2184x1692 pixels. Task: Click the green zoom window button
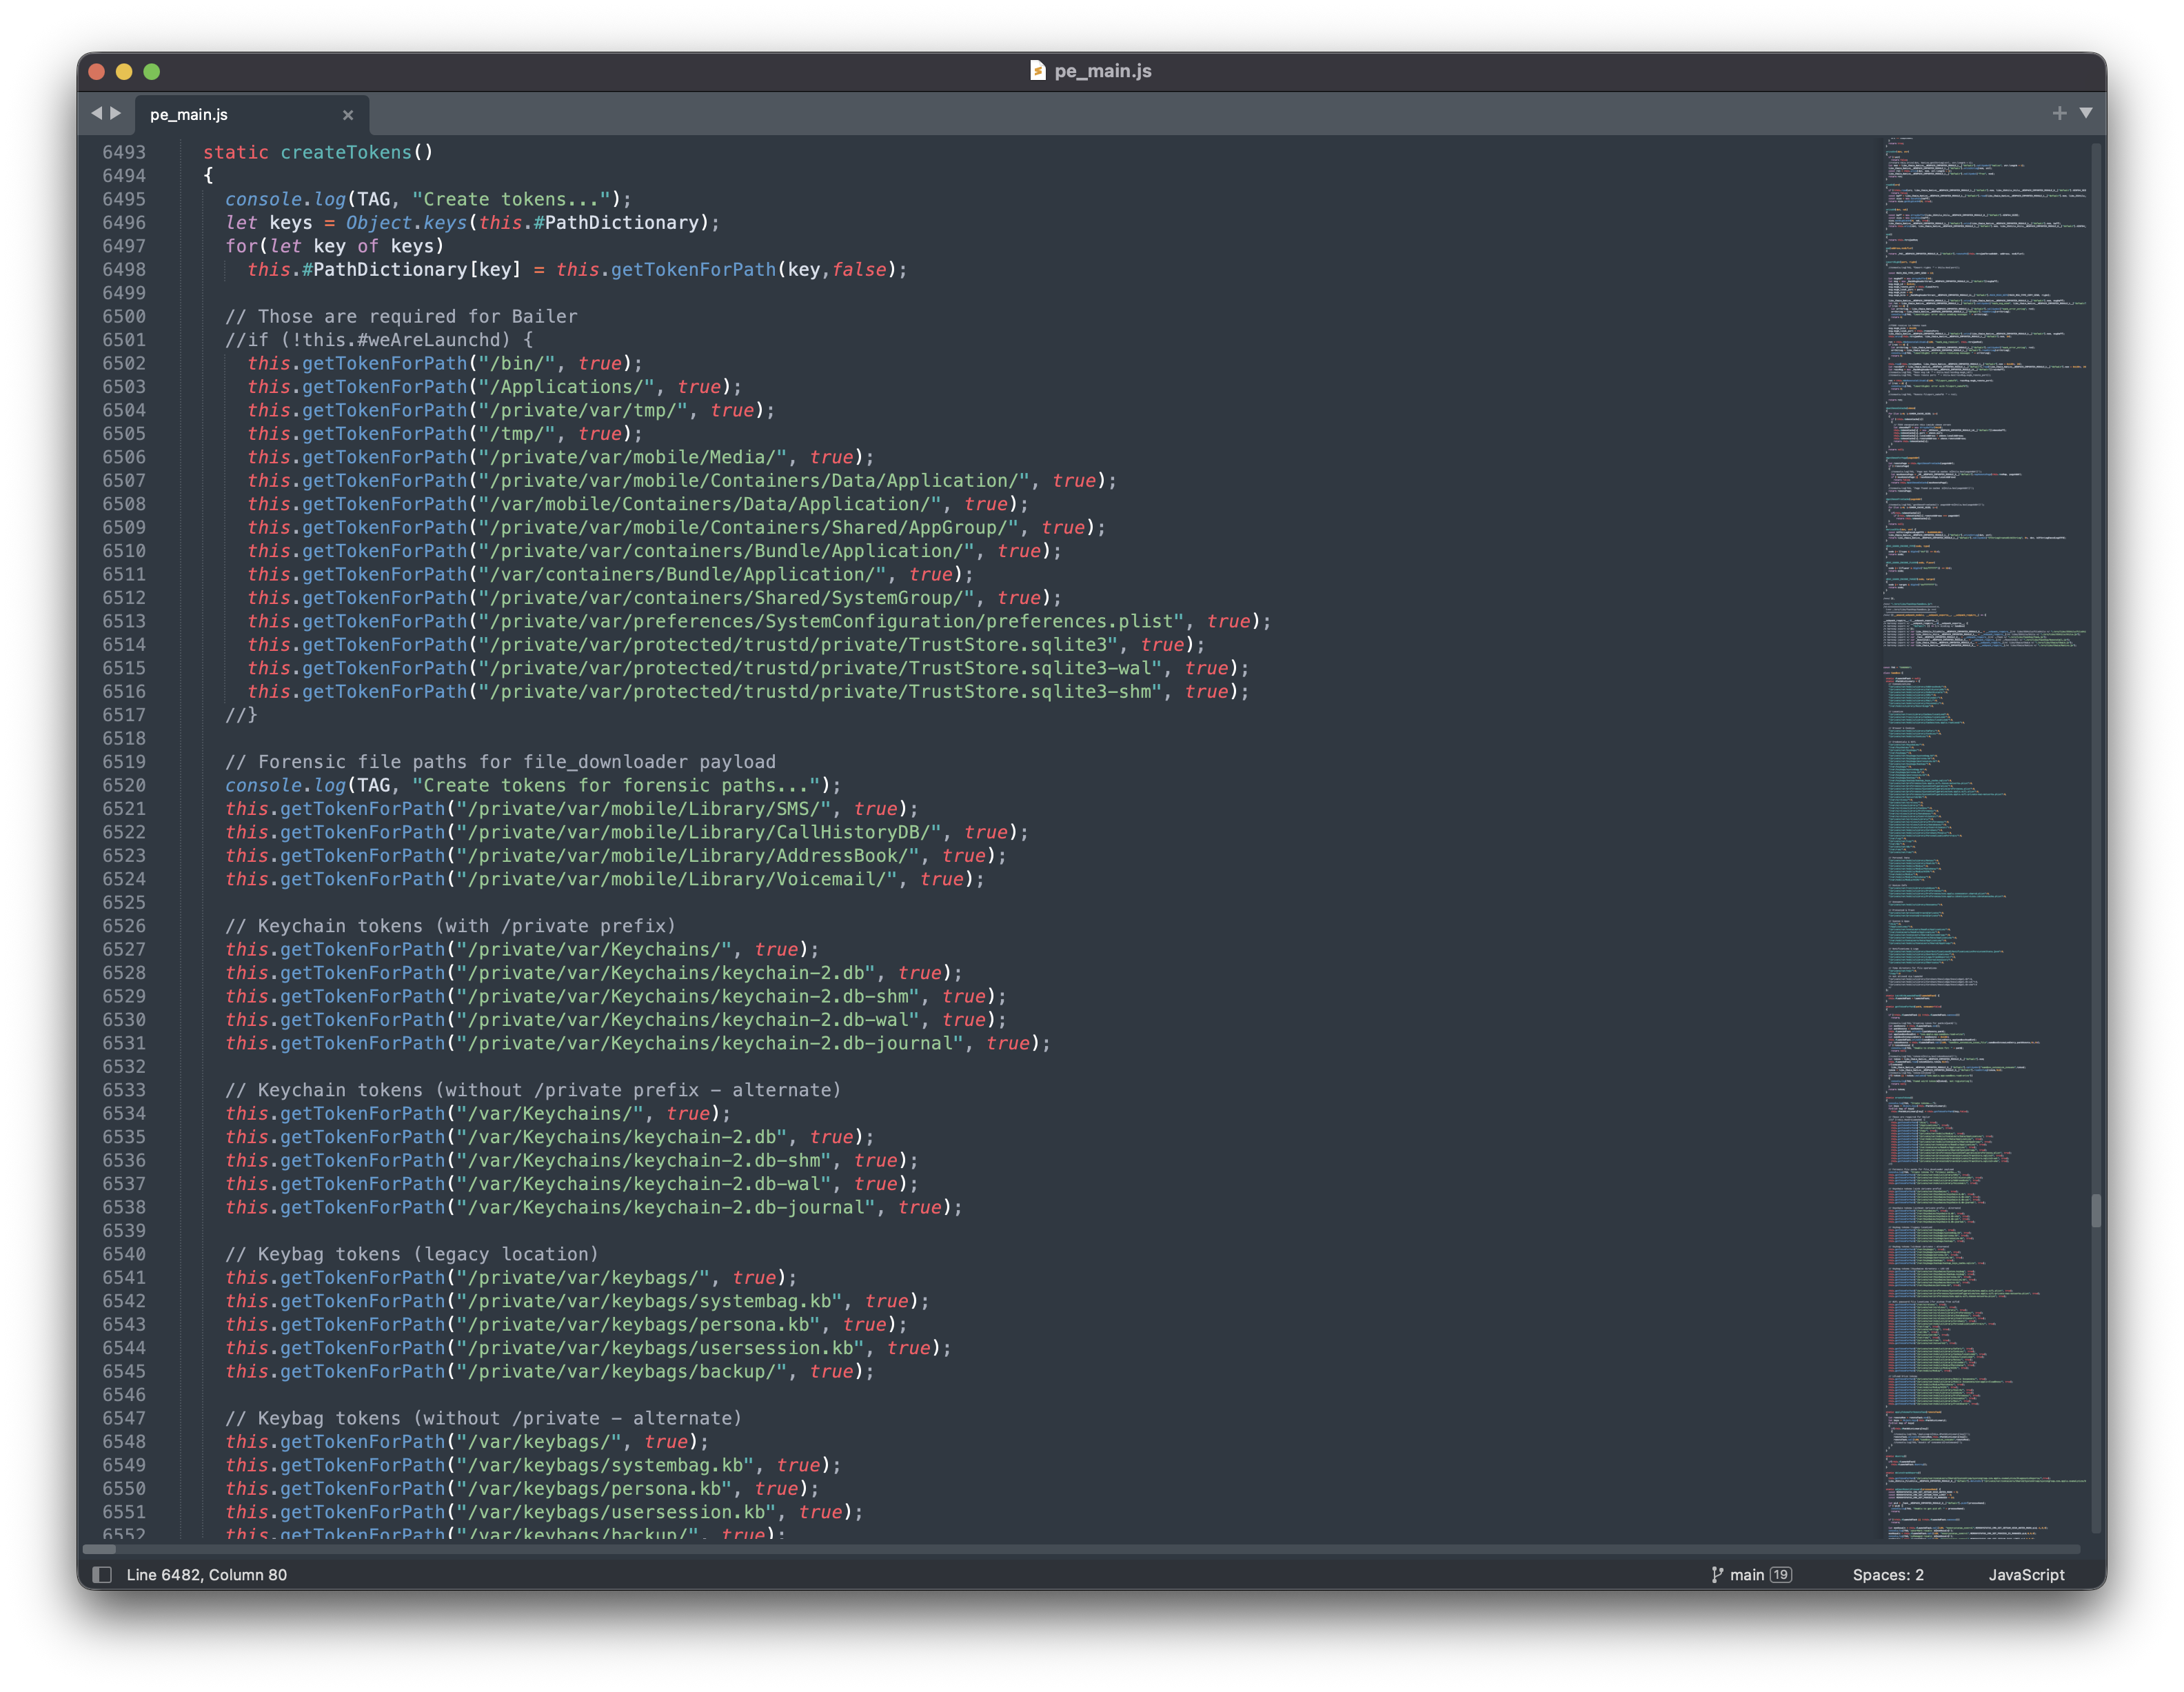[152, 71]
